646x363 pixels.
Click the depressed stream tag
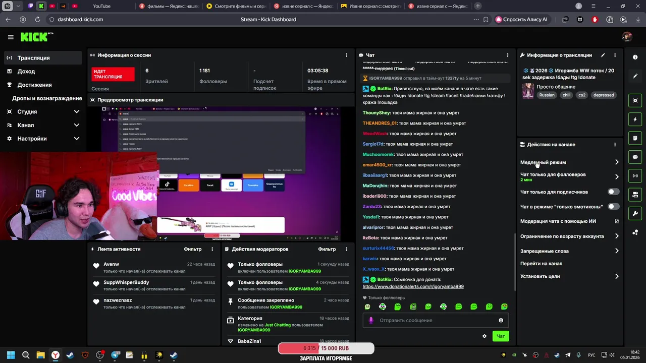(x=604, y=95)
